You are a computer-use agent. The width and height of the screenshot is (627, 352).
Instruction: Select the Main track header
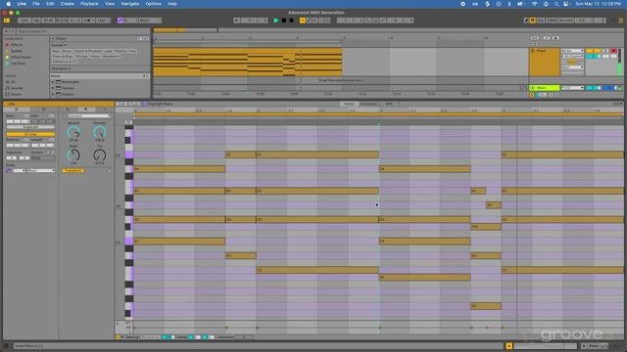click(545, 88)
